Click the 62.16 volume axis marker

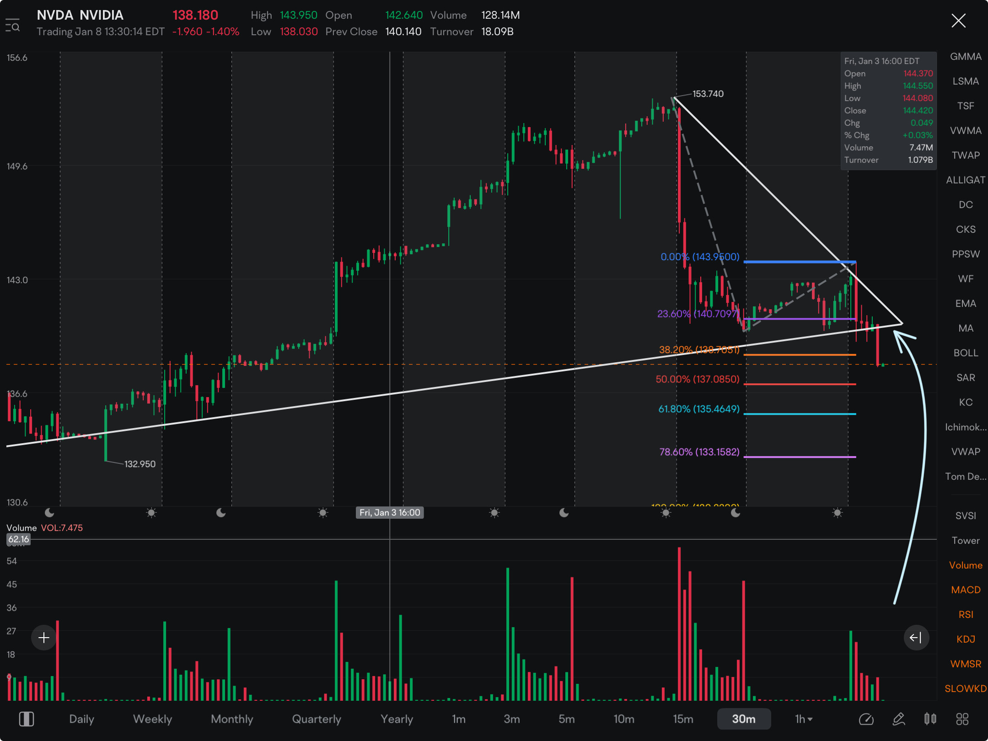(19, 539)
